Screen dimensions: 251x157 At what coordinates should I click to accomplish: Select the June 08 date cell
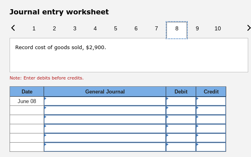(x=27, y=101)
